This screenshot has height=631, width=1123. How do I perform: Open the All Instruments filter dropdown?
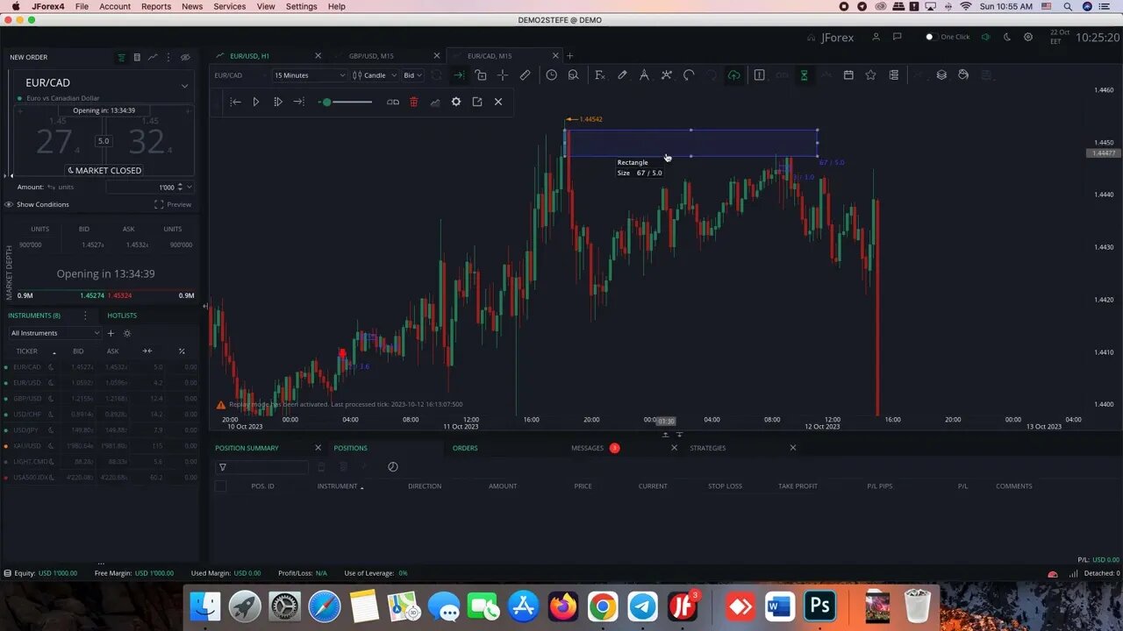tap(55, 333)
